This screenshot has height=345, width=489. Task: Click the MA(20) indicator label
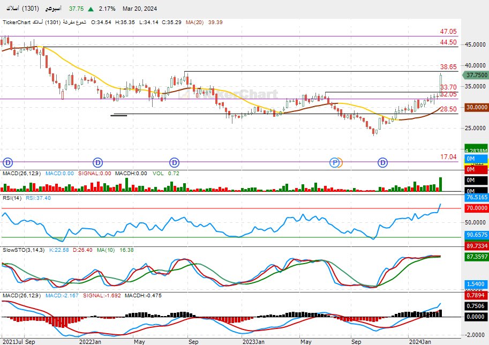click(x=194, y=22)
